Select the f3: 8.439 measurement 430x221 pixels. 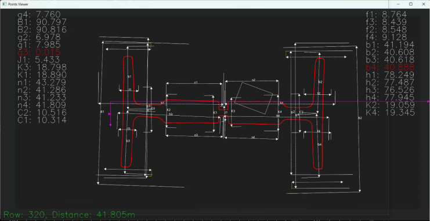(386, 22)
